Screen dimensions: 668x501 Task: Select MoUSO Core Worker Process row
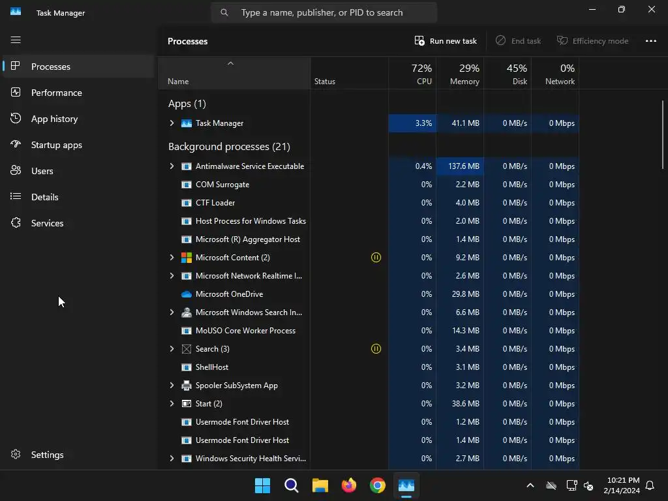click(369, 331)
